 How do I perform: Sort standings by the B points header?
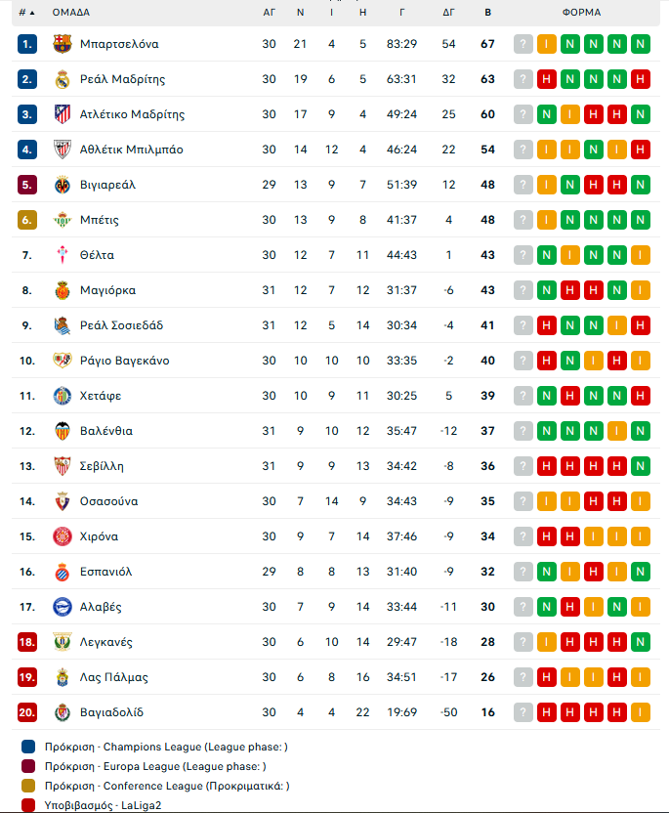(487, 13)
